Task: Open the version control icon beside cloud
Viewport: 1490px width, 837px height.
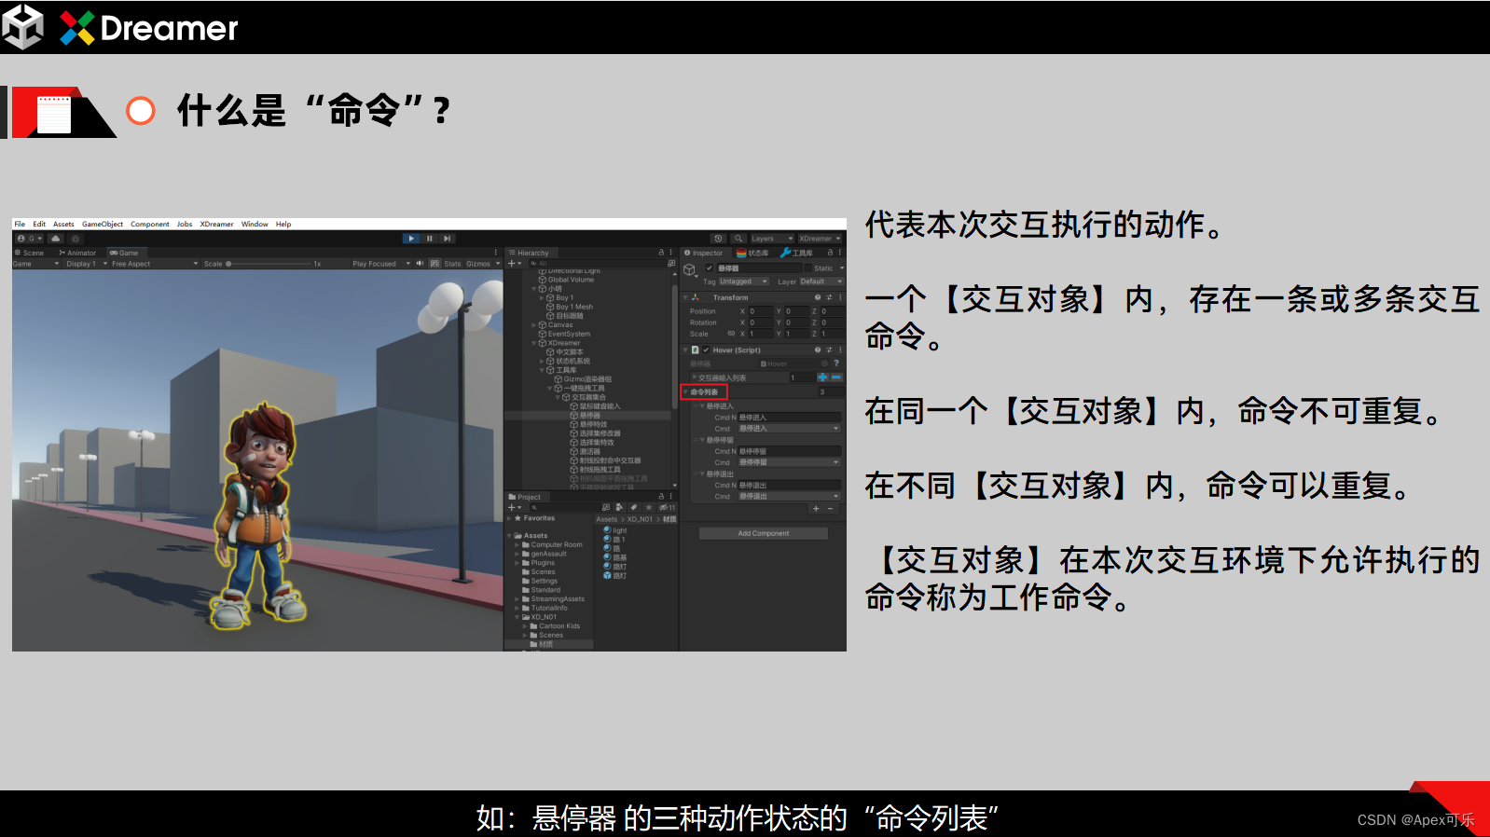Action: 76,239
